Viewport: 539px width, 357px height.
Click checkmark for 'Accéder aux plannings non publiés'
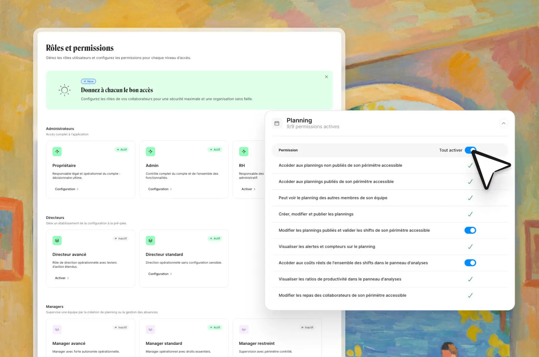pos(470,165)
